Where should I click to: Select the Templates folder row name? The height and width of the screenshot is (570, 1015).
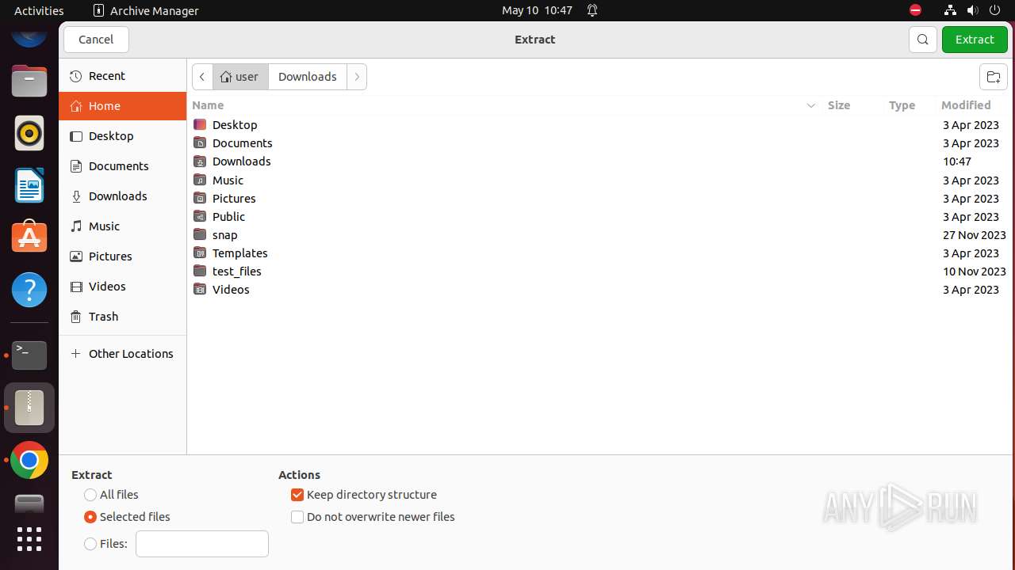pyautogui.click(x=240, y=253)
